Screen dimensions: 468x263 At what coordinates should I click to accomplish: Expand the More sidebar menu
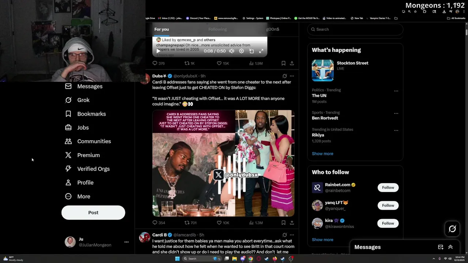[78, 197]
